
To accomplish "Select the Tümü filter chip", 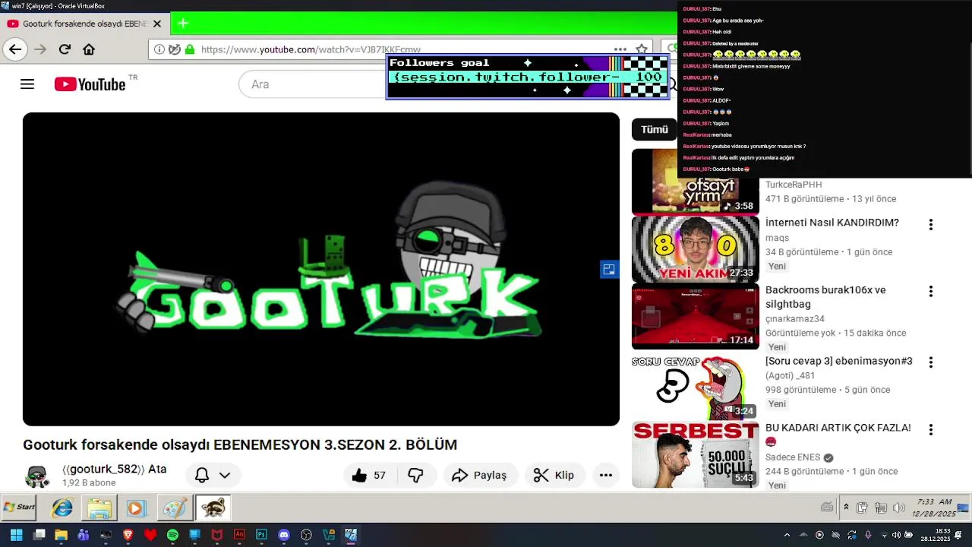I will [654, 130].
